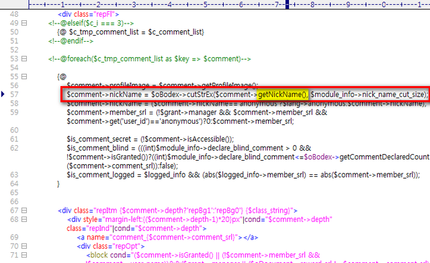Click the current-line arrow marker beside line 57
The image size is (430, 263).
(x=3, y=94)
